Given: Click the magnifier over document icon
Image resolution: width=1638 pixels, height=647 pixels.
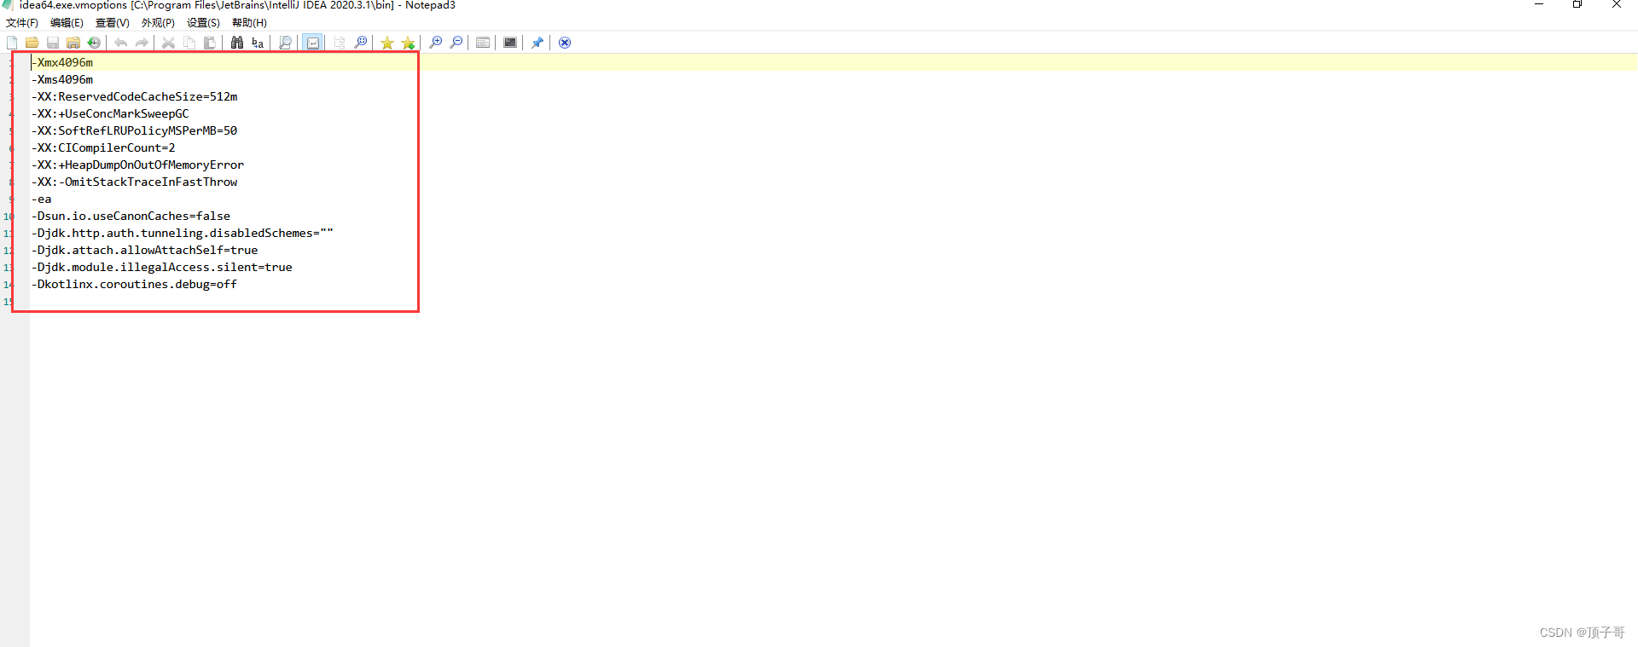Looking at the screenshot, I should point(285,43).
